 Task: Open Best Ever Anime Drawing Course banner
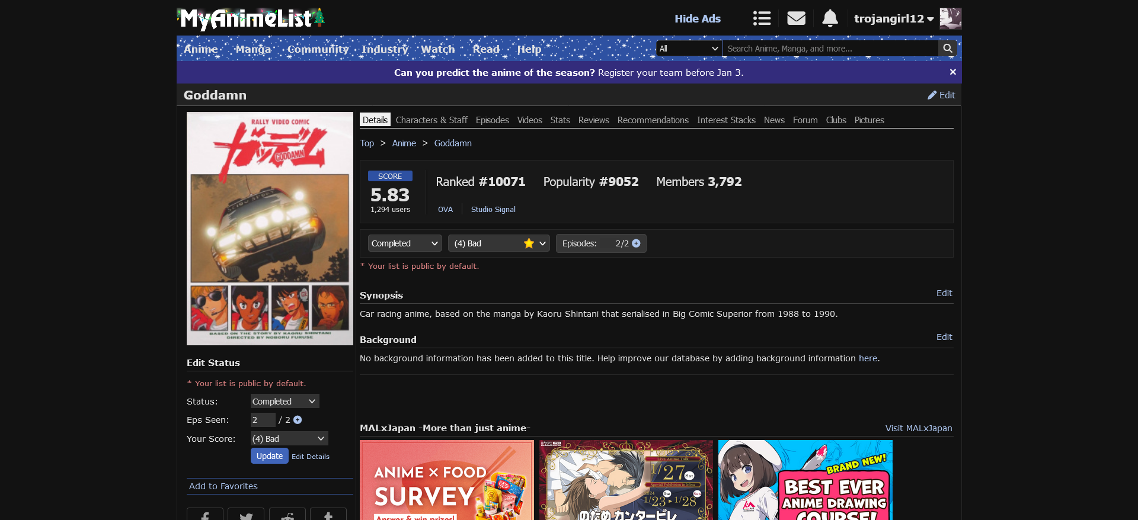pyautogui.click(x=805, y=480)
